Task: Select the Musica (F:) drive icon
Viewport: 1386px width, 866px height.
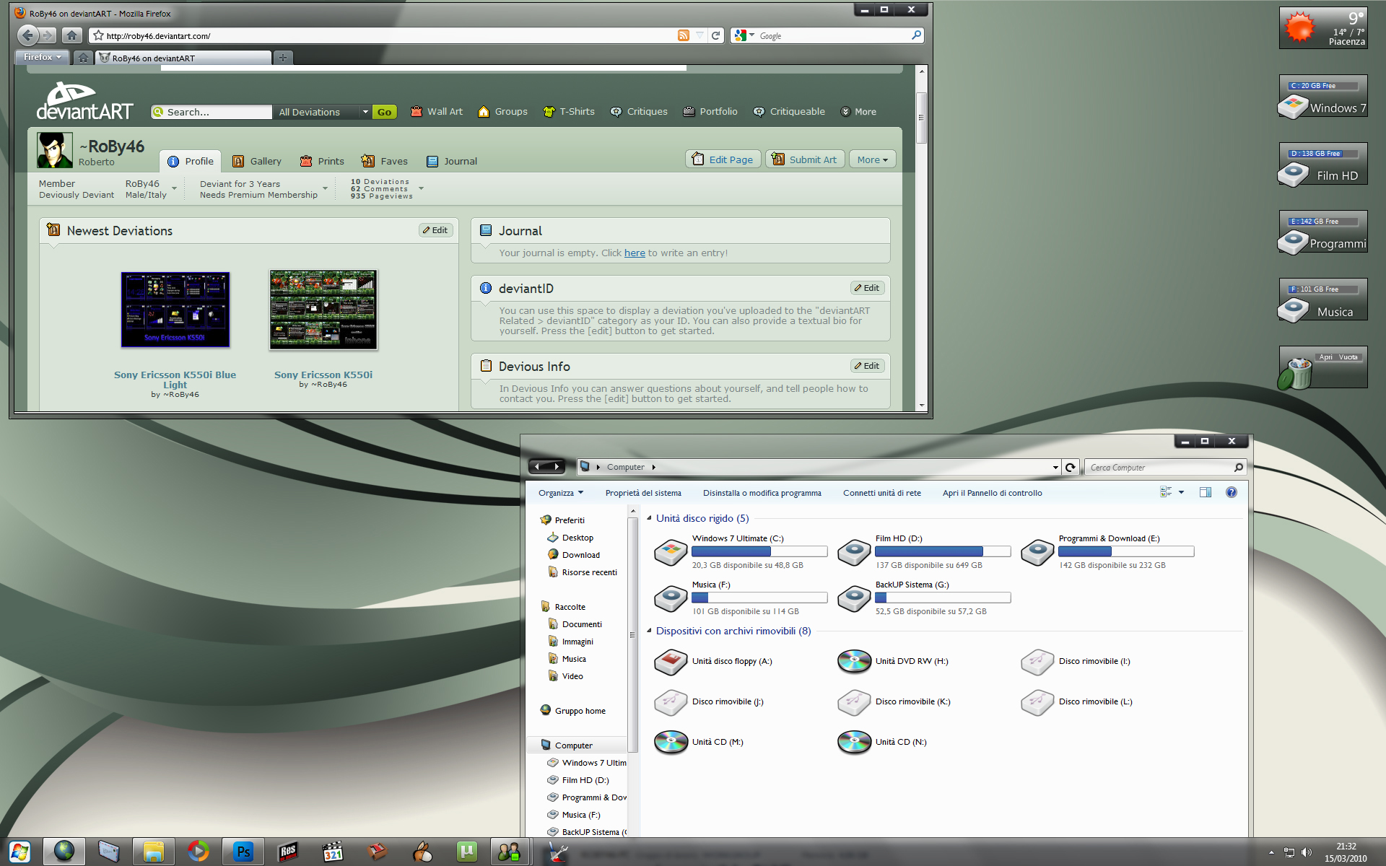Action: (671, 598)
